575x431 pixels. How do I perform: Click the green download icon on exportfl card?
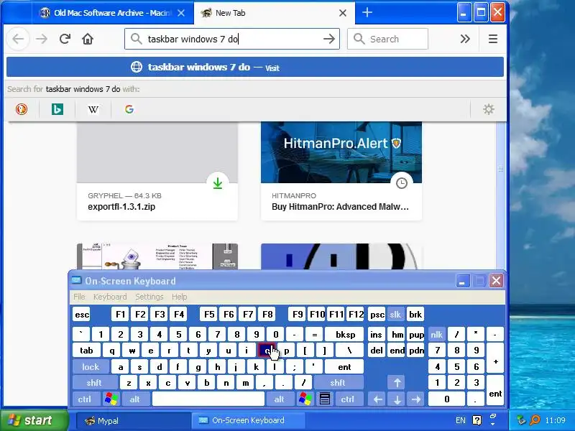[x=218, y=183]
